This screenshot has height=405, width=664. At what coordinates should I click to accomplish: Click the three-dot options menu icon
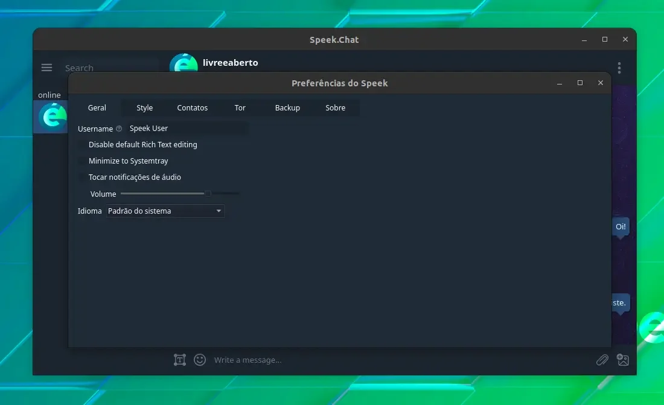coord(619,68)
